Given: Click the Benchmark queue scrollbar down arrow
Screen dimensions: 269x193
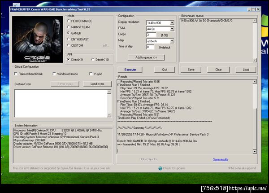Looking at the screenshot, I should tap(255, 60).
